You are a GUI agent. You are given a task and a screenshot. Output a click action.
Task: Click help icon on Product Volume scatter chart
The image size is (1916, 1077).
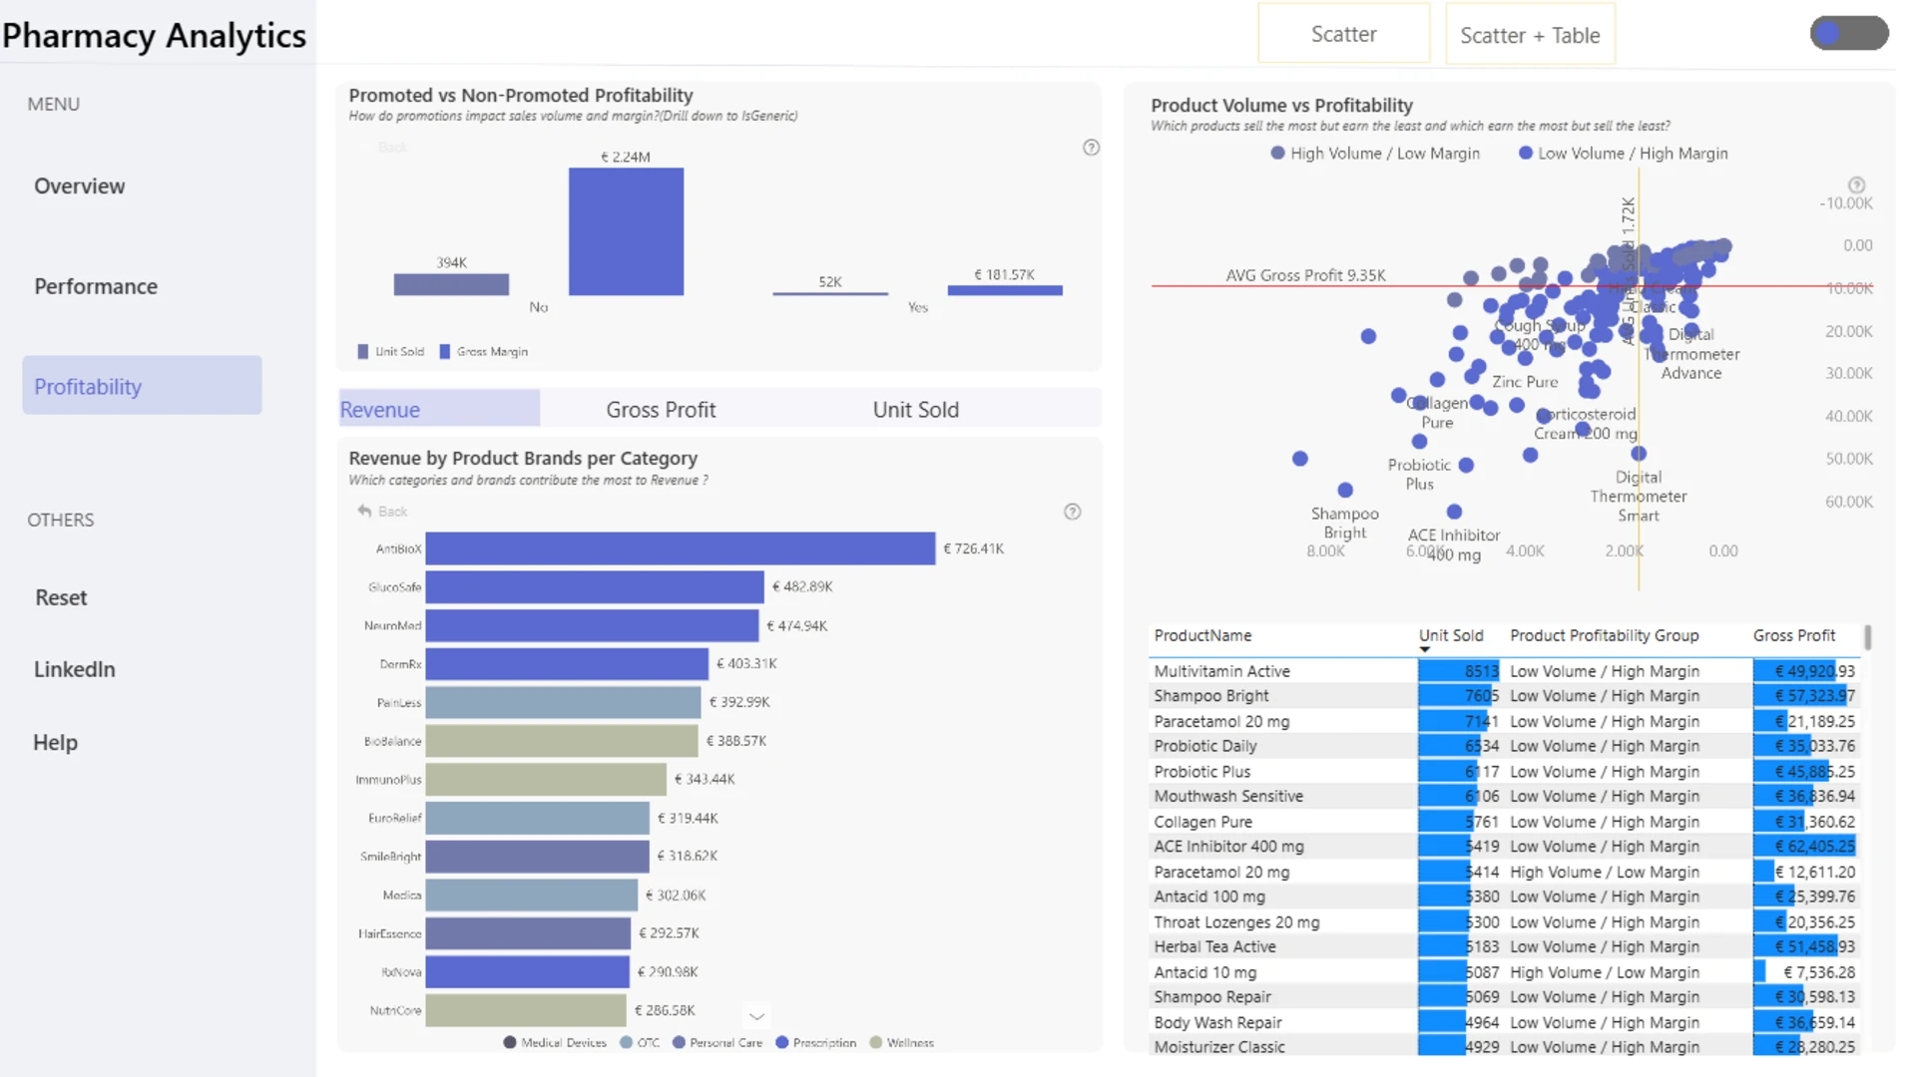coord(1856,184)
